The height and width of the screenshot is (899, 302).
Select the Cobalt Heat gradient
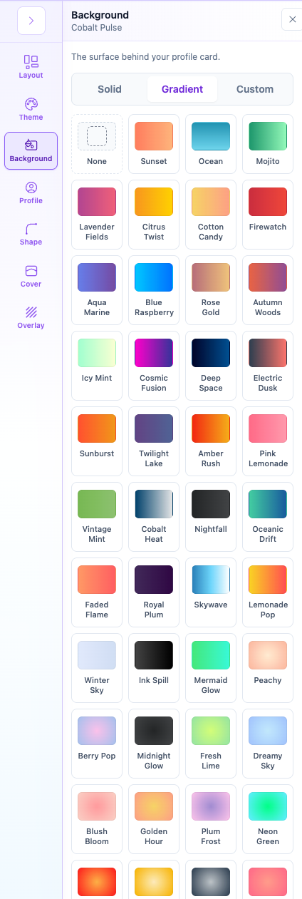click(x=154, y=517)
